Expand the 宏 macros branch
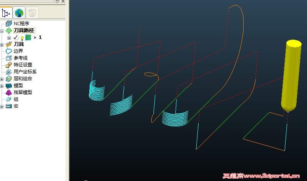This screenshot has width=307, height=181. pyautogui.click(x=2, y=107)
